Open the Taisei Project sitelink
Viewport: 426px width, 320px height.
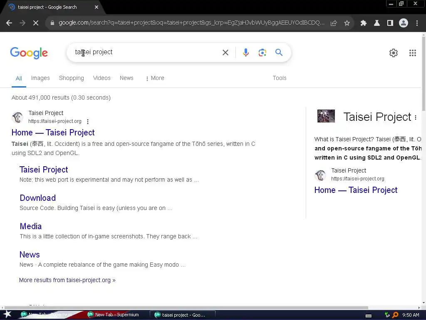click(44, 170)
